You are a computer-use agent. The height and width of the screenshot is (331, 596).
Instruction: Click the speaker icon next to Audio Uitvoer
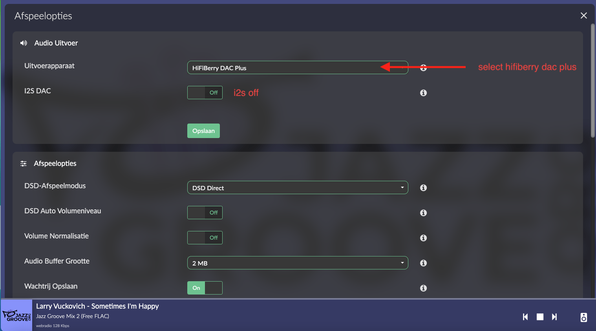click(x=24, y=43)
